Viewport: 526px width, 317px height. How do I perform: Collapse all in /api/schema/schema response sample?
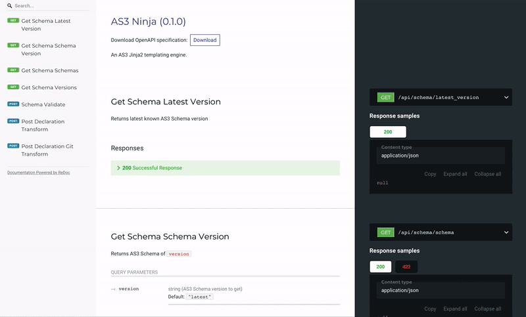point(488,309)
